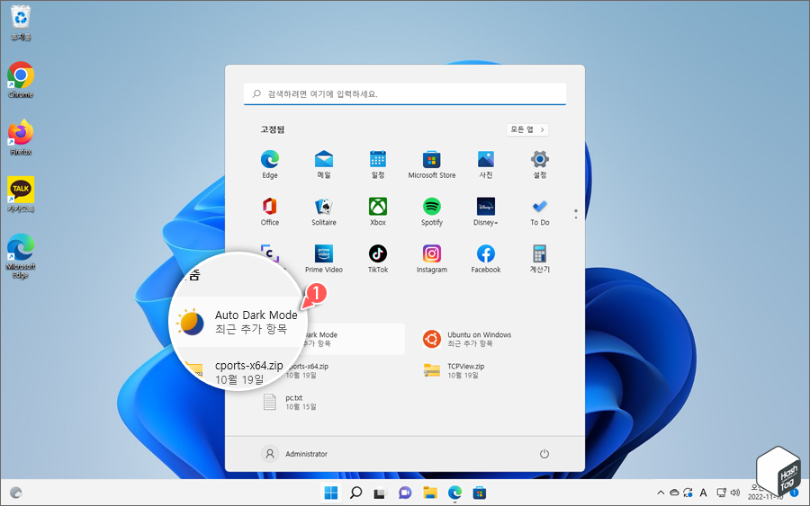Open the To Do app
The image size is (810, 506).
540,211
